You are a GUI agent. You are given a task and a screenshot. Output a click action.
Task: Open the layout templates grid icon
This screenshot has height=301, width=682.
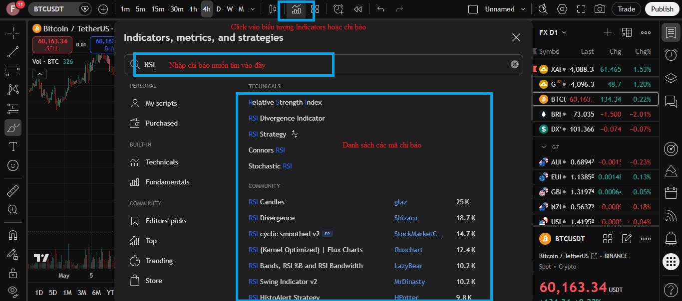tap(315, 9)
